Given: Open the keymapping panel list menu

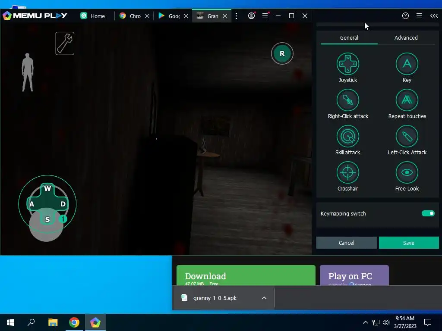Looking at the screenshot, I should click(419, 16).
